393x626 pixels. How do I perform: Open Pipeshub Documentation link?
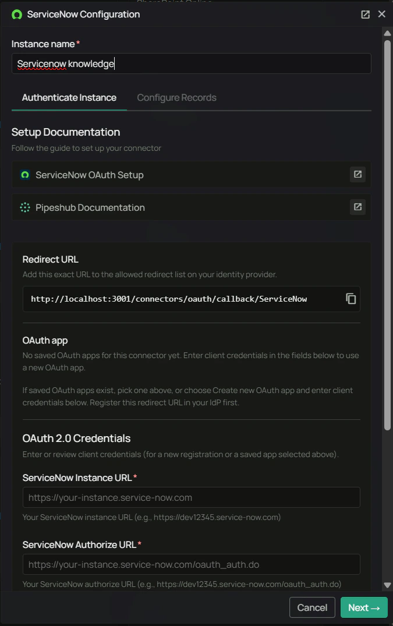pyautogui.click(x=192, y=207)
